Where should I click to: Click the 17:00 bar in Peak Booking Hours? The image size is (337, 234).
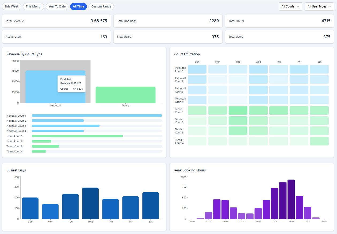(x=291, y=199)
